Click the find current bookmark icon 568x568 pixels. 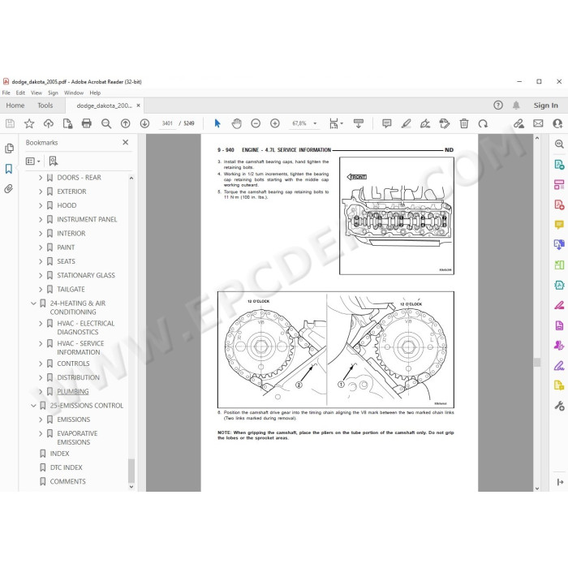click(x=54, y=161)
